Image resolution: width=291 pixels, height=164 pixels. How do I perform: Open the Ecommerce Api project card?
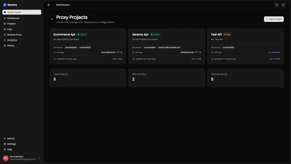[88, 46]
